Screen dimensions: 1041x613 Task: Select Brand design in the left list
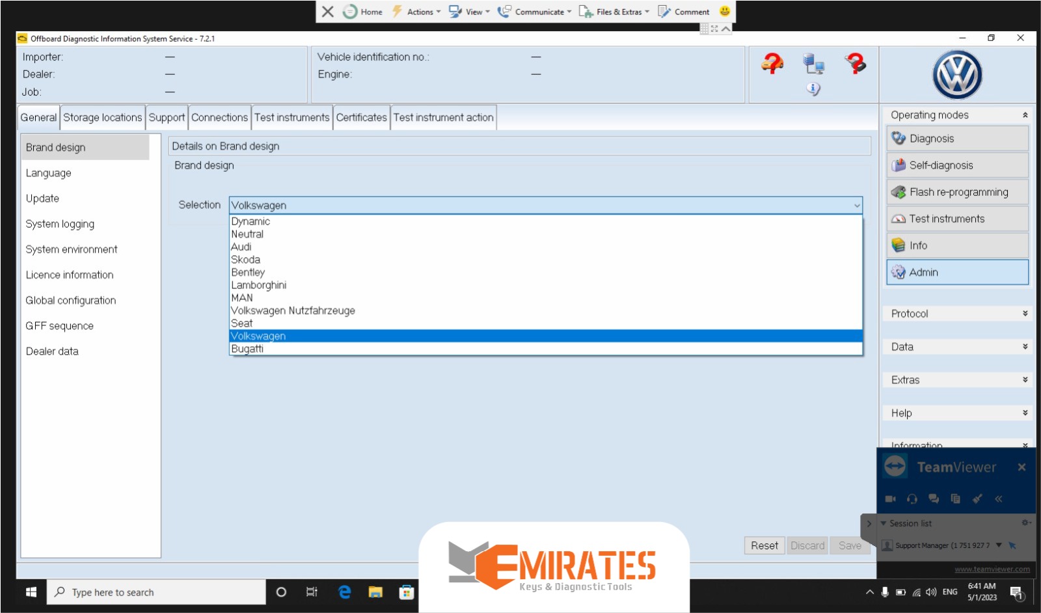click(x=85, y=147)
